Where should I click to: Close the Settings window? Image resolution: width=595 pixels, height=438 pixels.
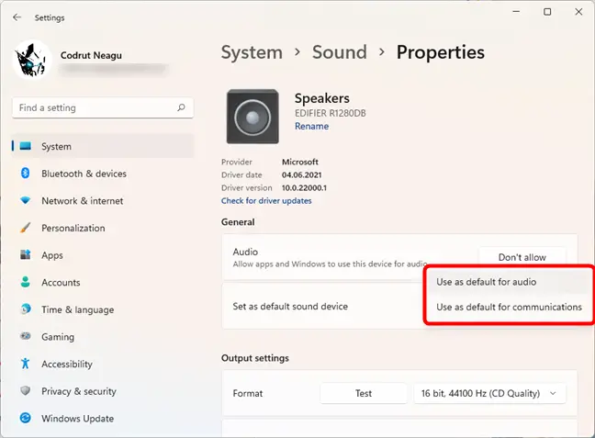[x=578, y=12]
